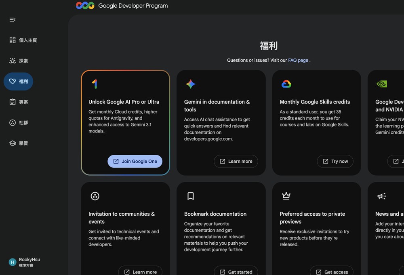Screen dimensions: 404x275
Task: Navigate to 社群 in the sidebar
Action: pyautogui.click(x=19, y=123)
